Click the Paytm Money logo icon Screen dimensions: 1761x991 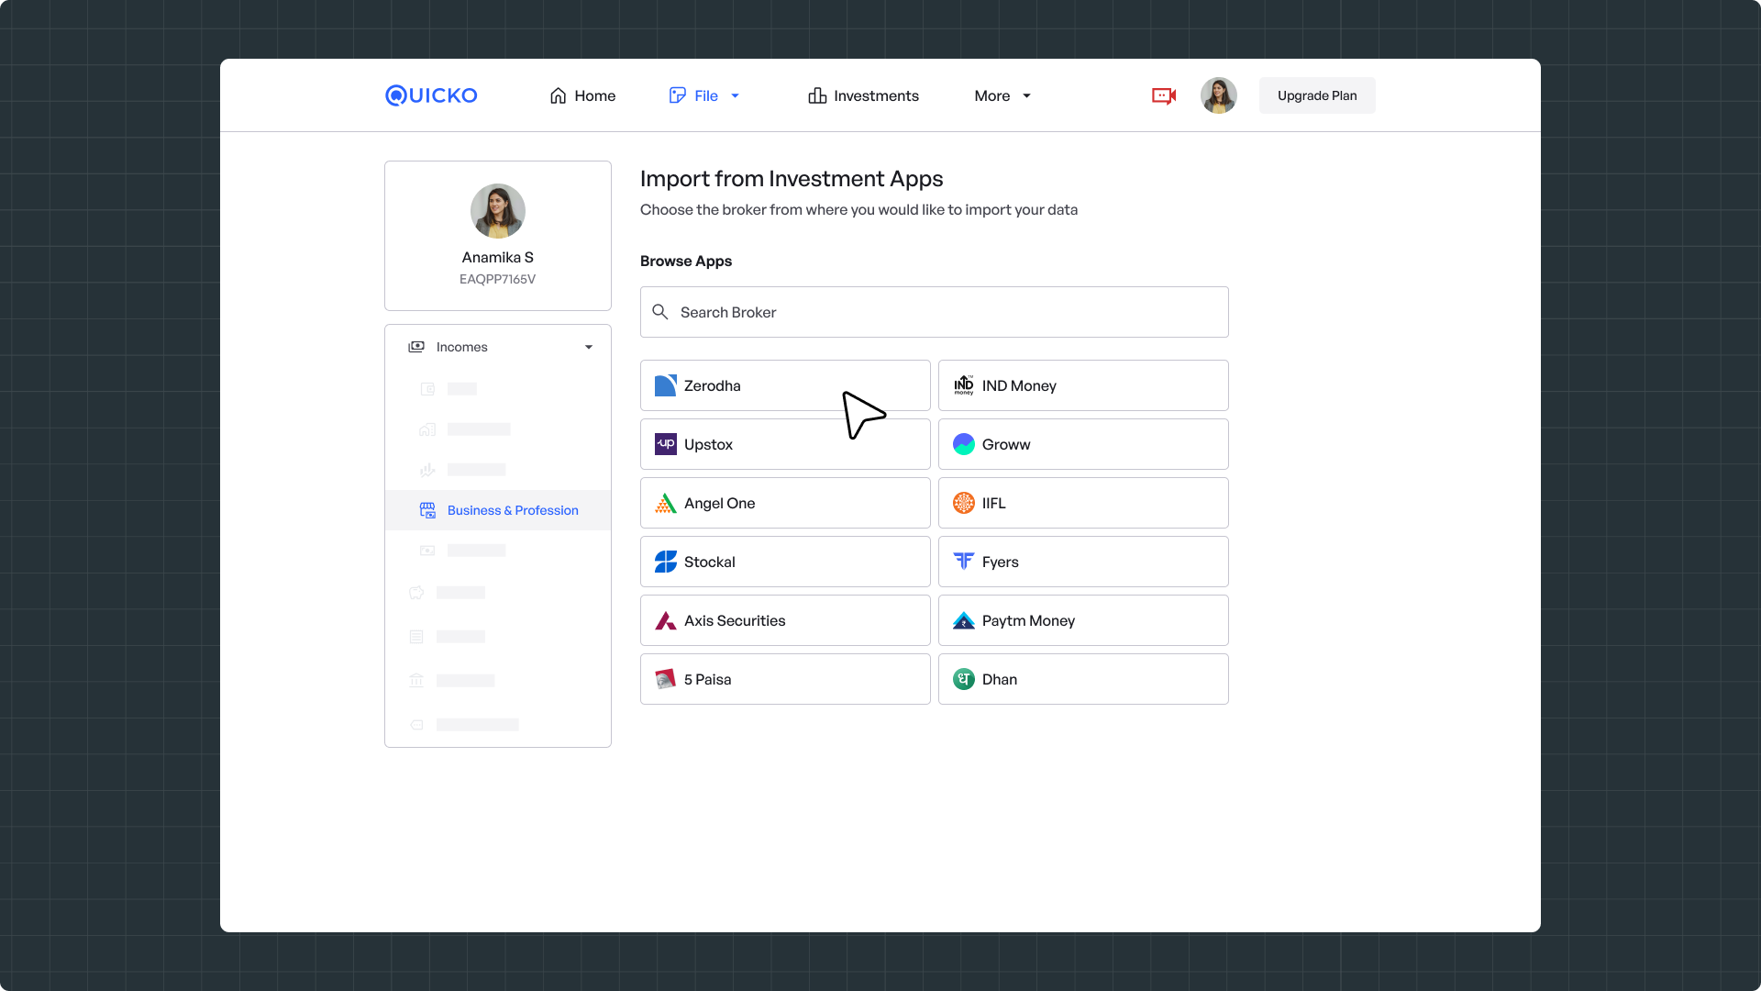(964, 620)
